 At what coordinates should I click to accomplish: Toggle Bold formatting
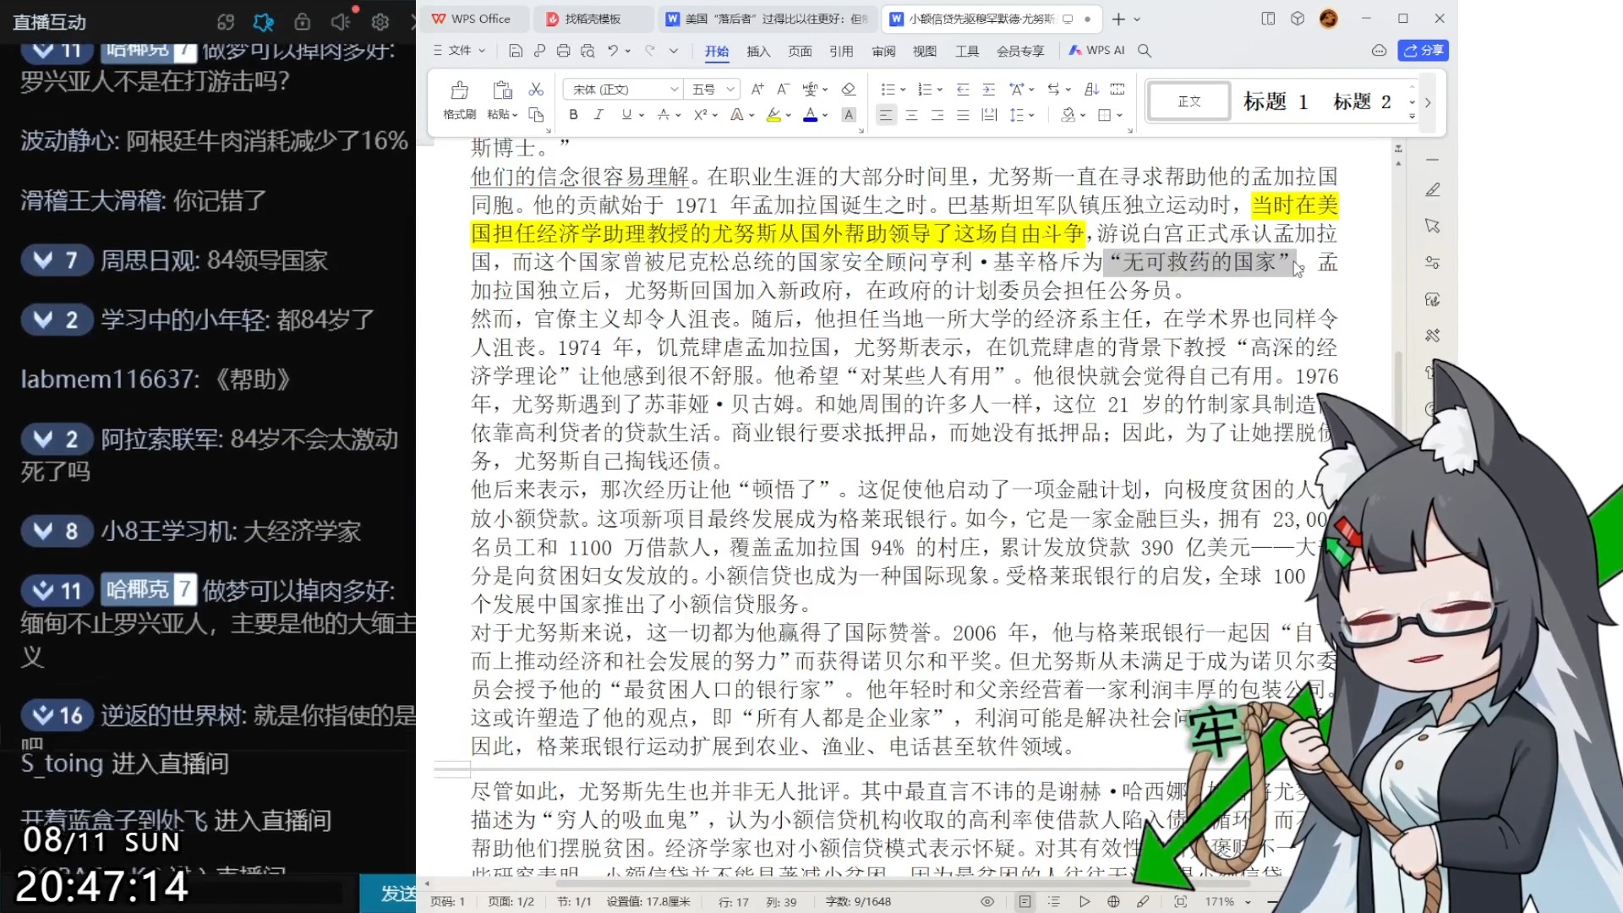tap(573, 115)
